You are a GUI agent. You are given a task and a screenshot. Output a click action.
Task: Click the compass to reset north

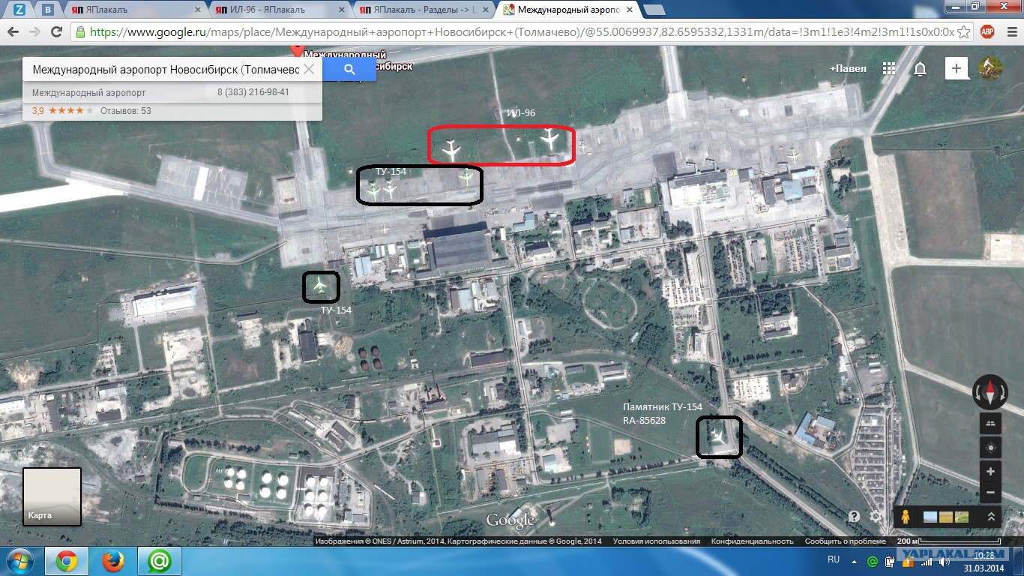(x=990, y=393)
